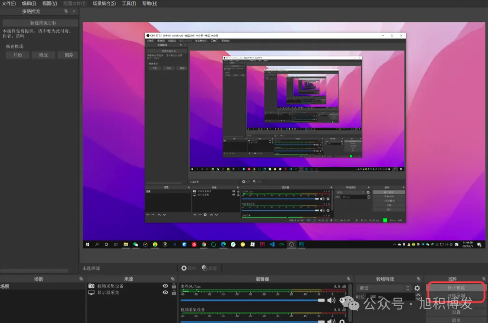Viewport: 488px width, 323px height.
Task: Click WeChat taskbar icon in captured preview
Action: pyautogui.click(x=135, y=244)
